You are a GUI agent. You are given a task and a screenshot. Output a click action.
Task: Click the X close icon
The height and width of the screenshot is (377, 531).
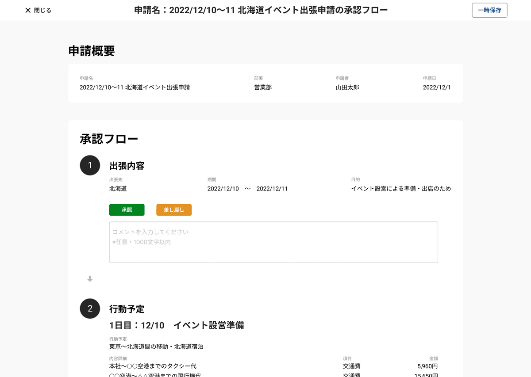click(x=28, y=10)
